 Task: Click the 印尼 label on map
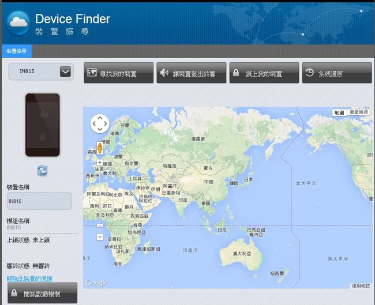pyautogui.click(x=222, y=230)
